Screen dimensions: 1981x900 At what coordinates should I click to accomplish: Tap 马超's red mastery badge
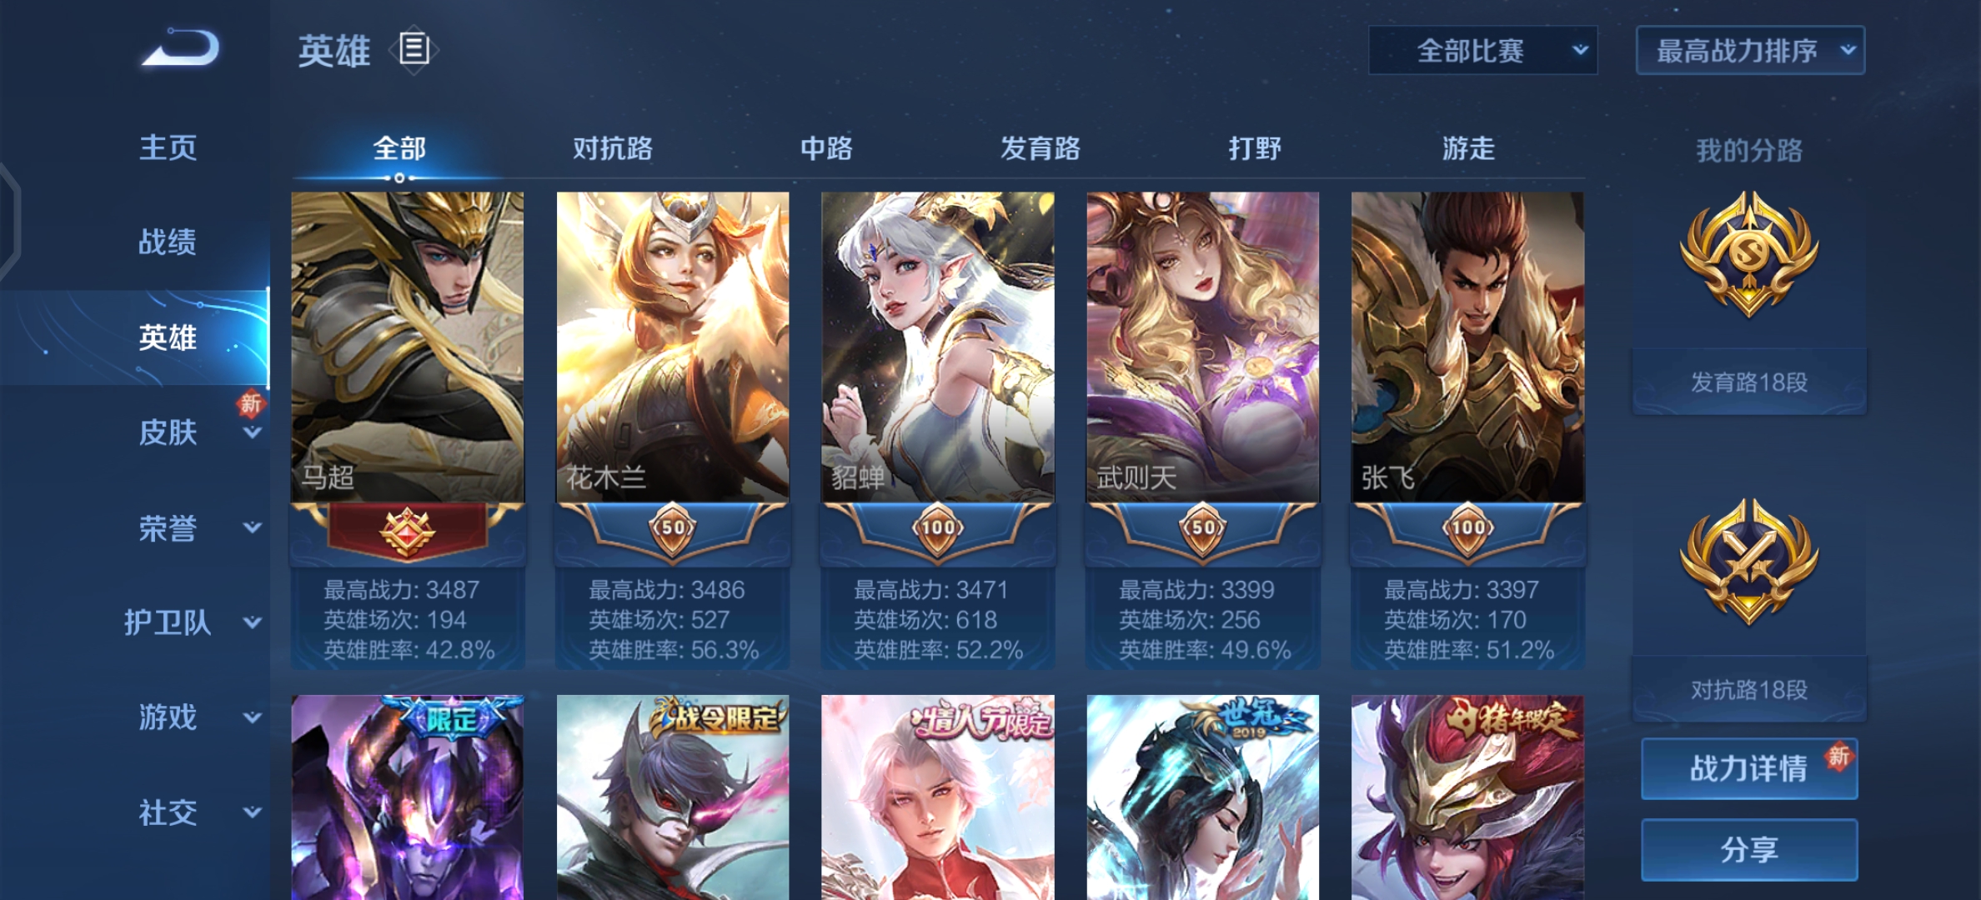tap(407, 531)
